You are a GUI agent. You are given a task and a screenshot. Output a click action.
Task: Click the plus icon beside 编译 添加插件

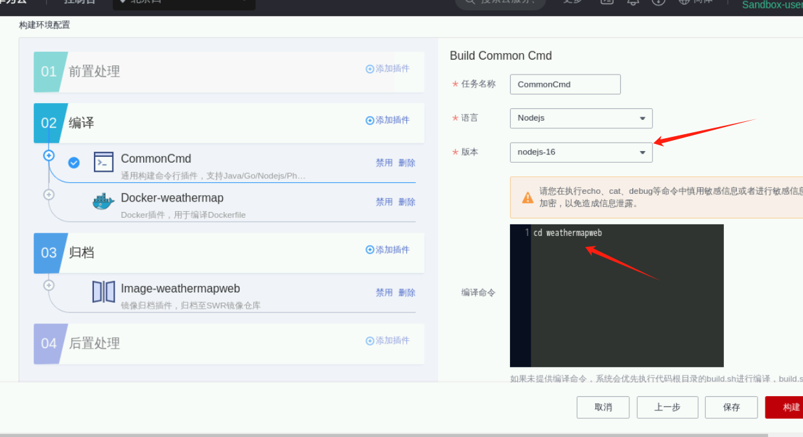[369, 121]
